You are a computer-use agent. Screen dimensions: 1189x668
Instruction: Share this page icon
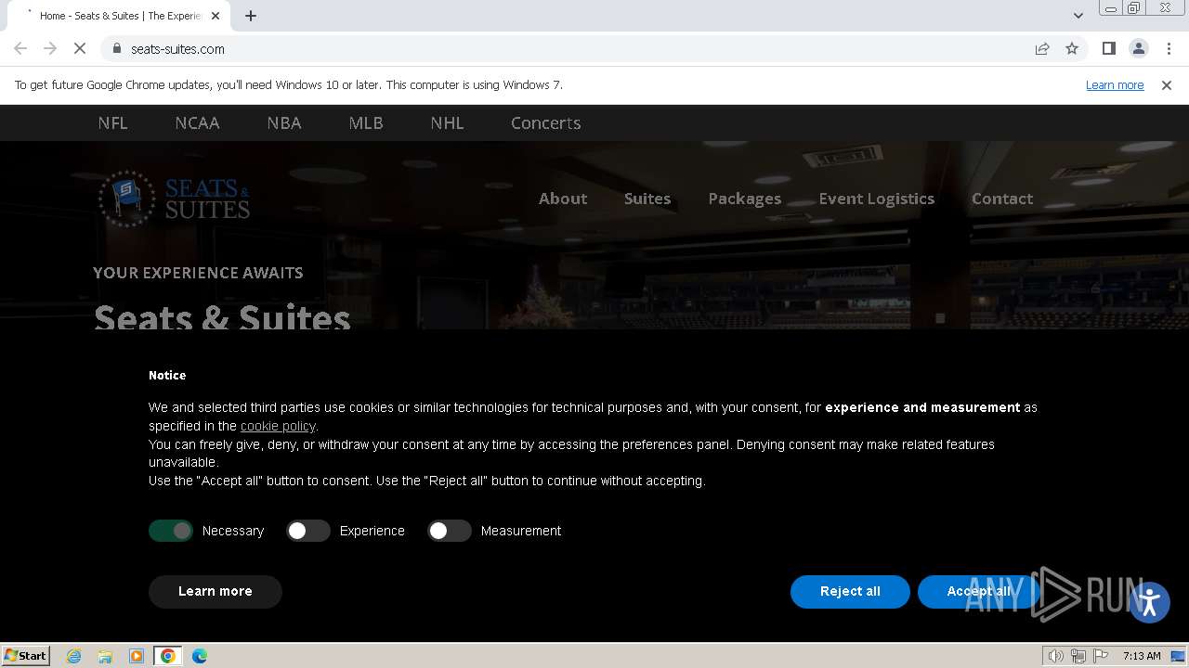1042,49
